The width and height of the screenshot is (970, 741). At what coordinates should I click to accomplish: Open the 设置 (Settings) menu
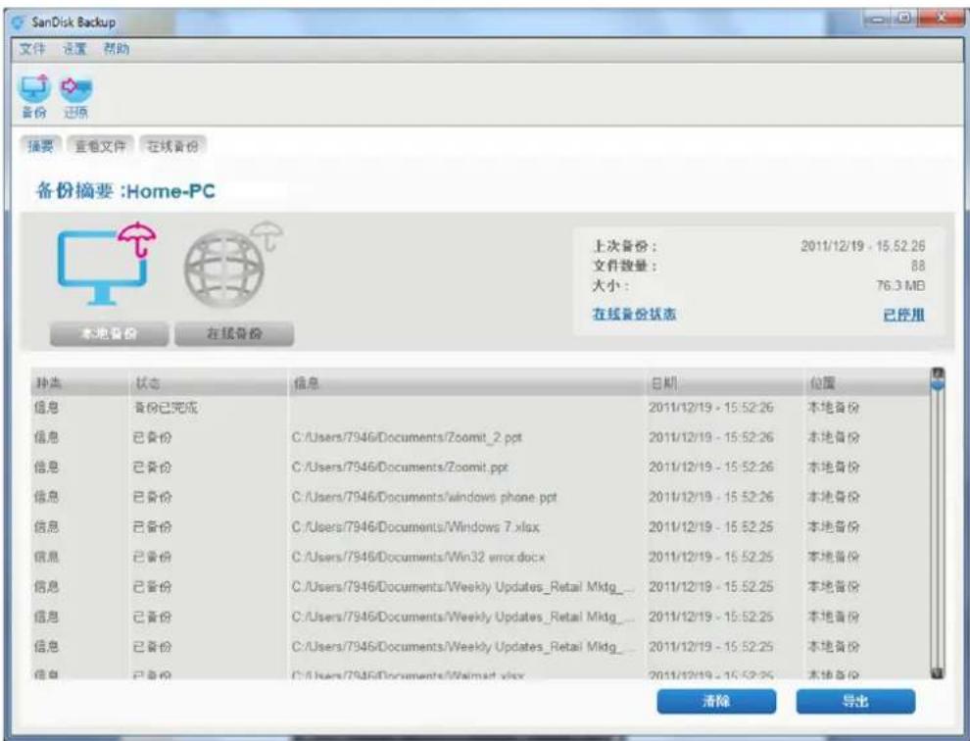(74, 49)
